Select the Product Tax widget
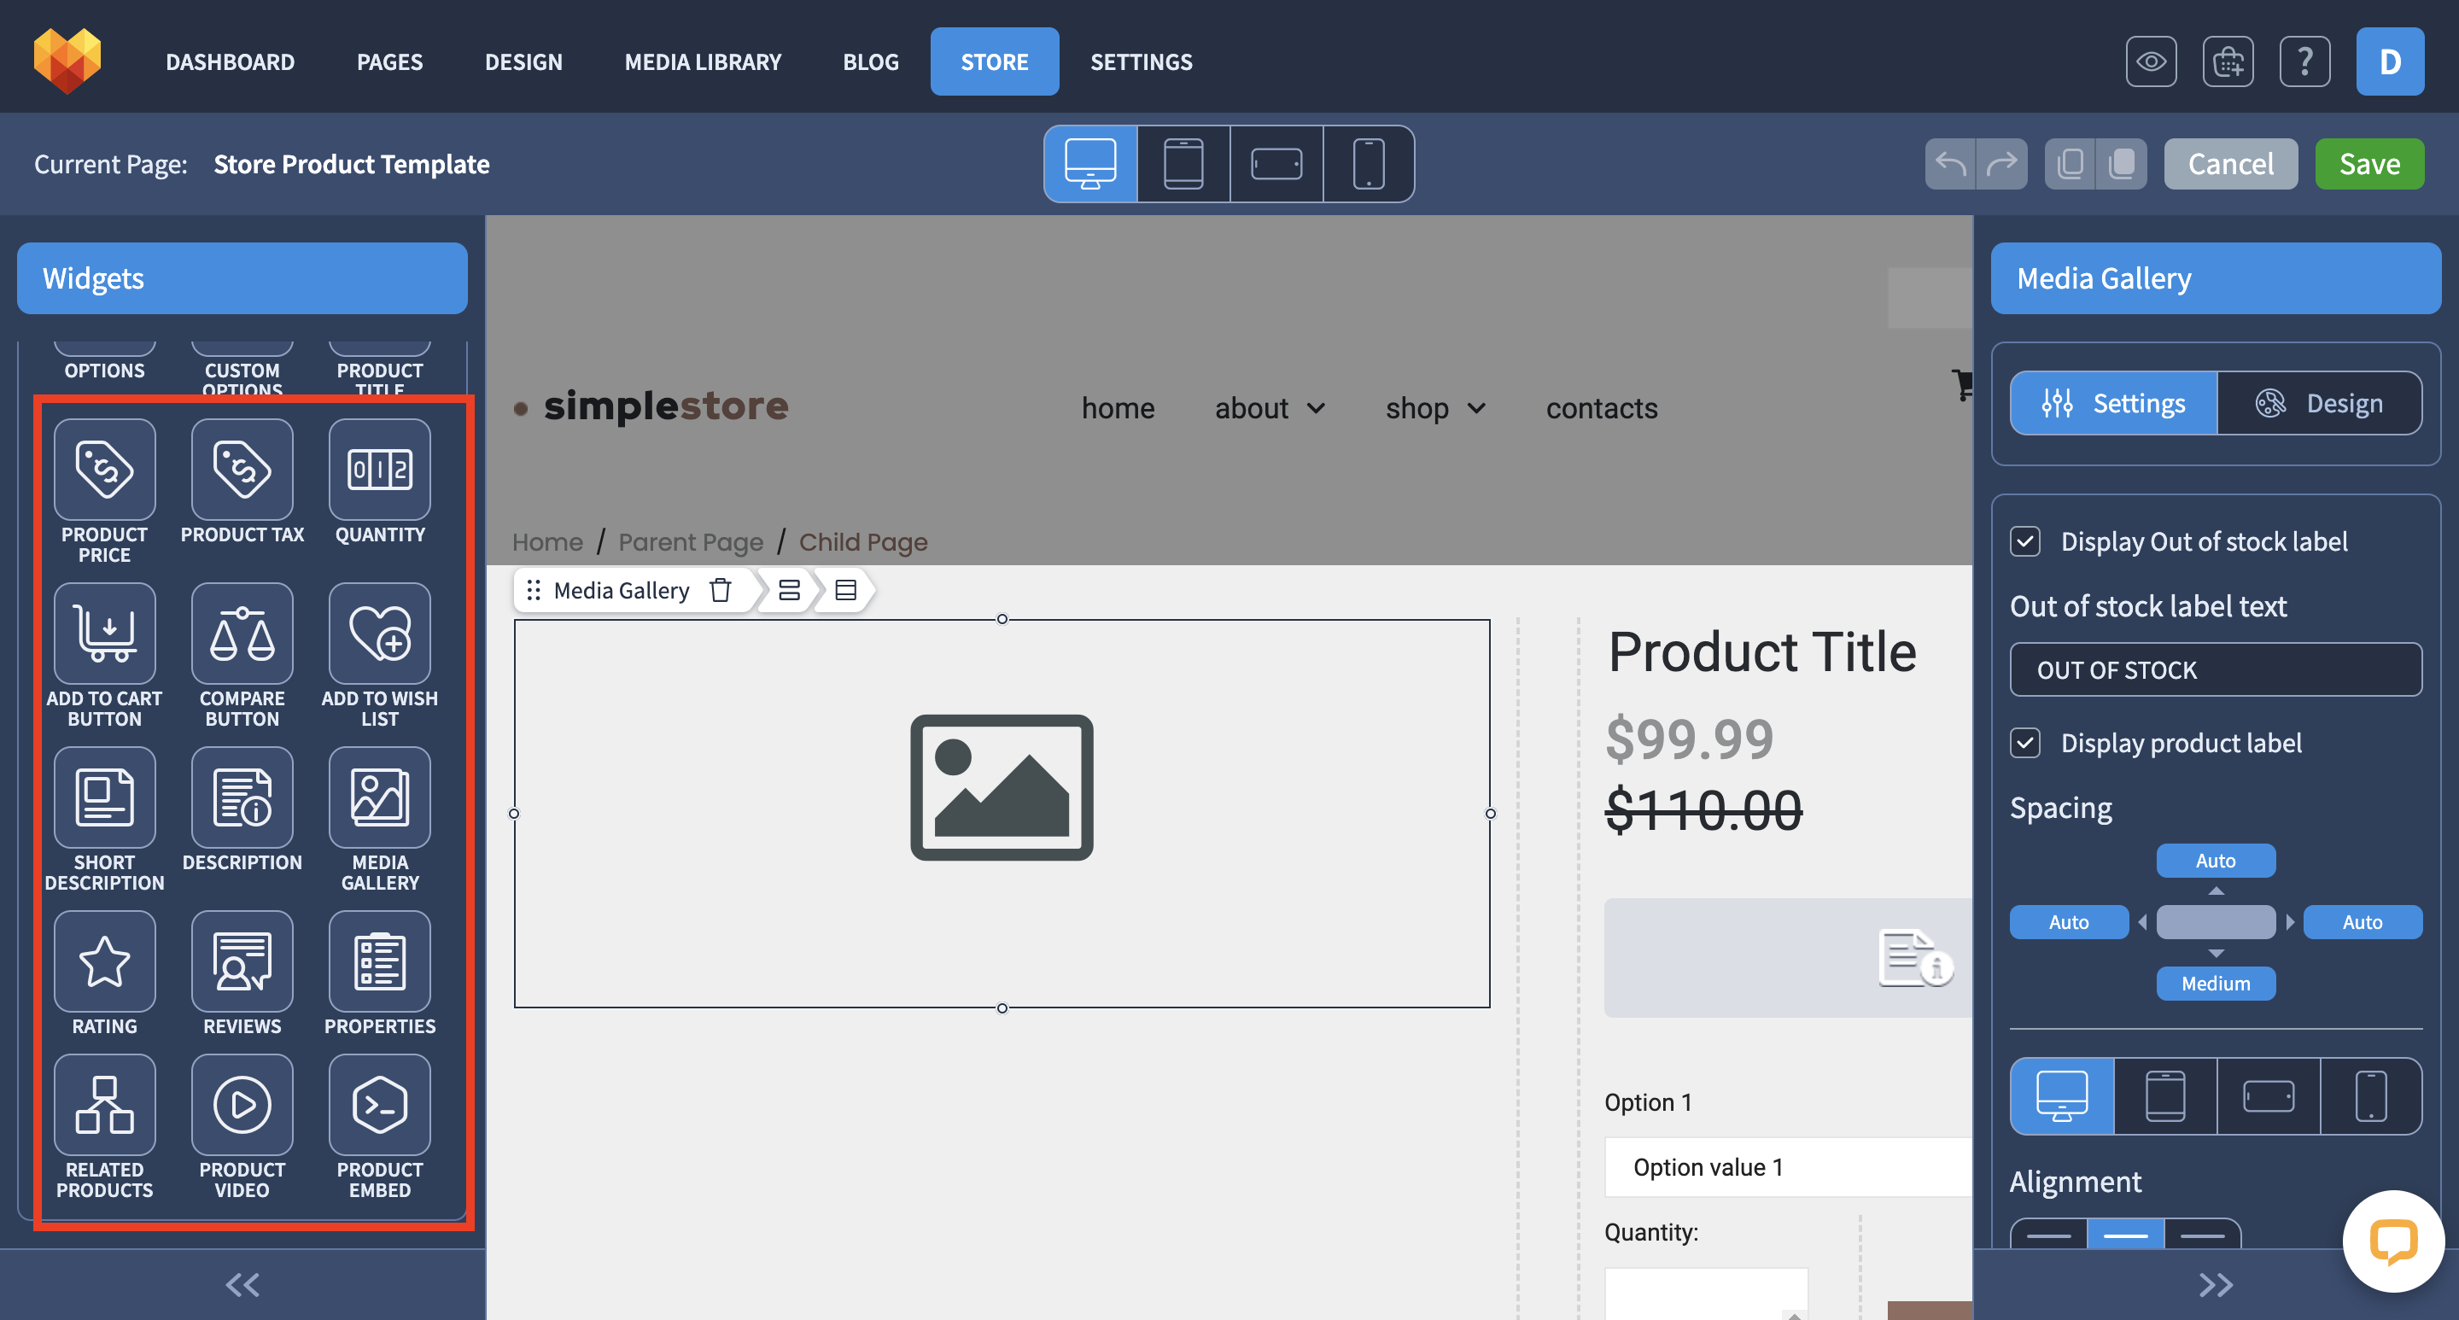2459x1320 pixels. [242, 470]
